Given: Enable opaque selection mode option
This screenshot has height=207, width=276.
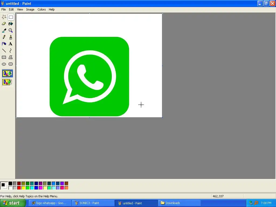Looking at the screenshot, I should tap(7, 73).
